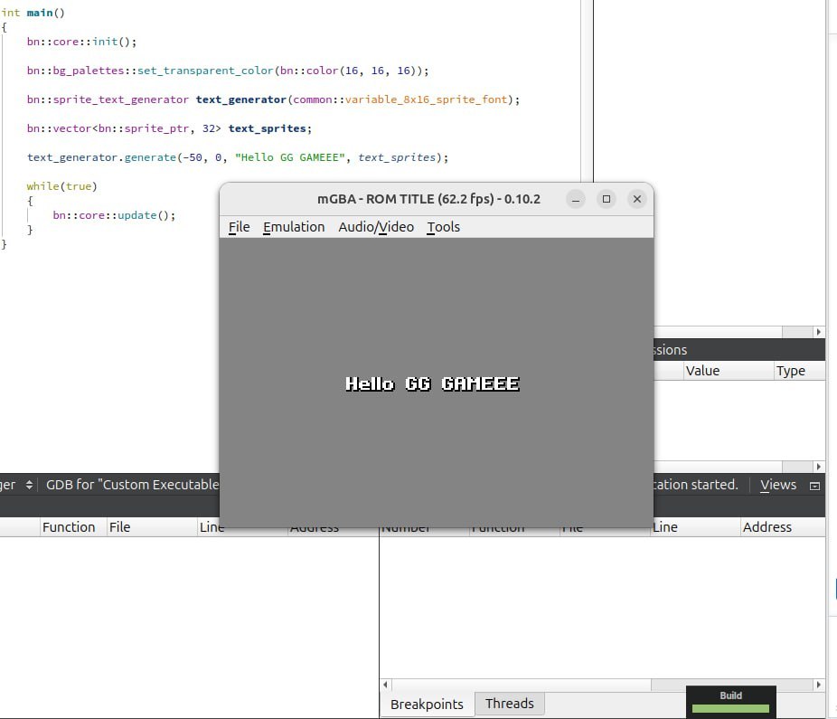
Task: Click the Address column header in breakpoints view
Action: 783,526
